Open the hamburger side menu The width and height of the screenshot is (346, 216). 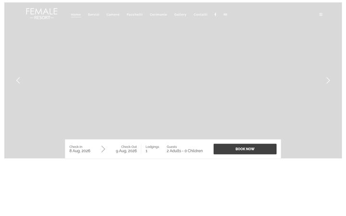321,14
